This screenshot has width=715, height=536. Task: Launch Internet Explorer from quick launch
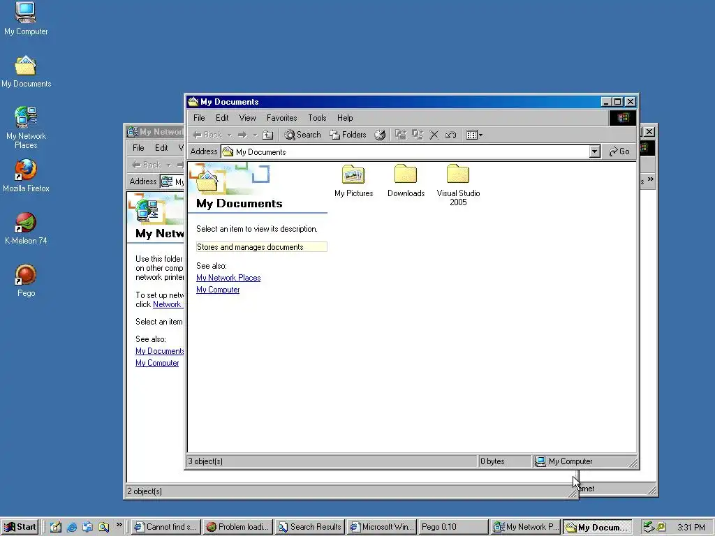tap(72, 528)
